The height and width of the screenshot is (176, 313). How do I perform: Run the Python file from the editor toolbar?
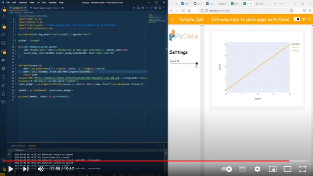click(x=134, y=8)
